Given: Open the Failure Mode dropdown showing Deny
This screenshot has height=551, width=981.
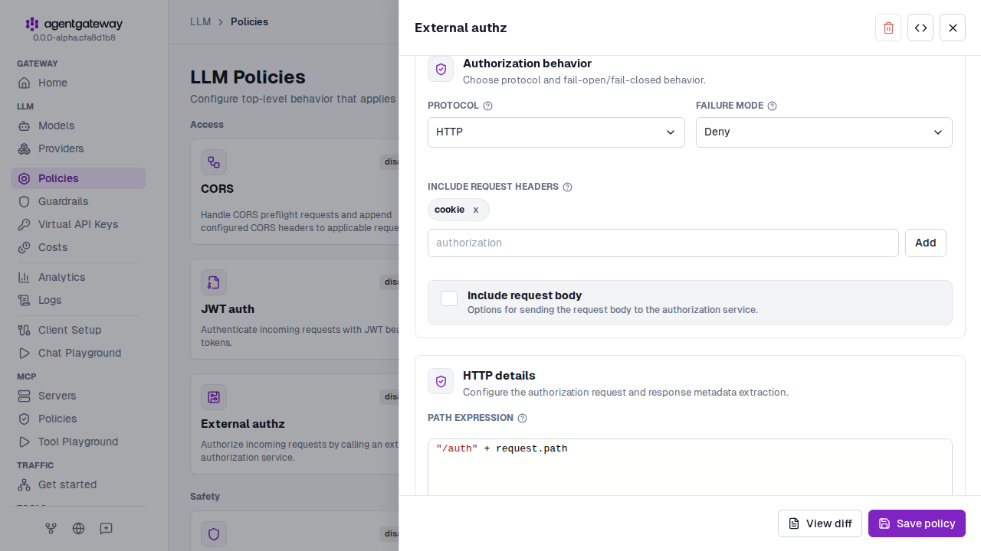Looking at the screenshot, I should pos(824,132).
